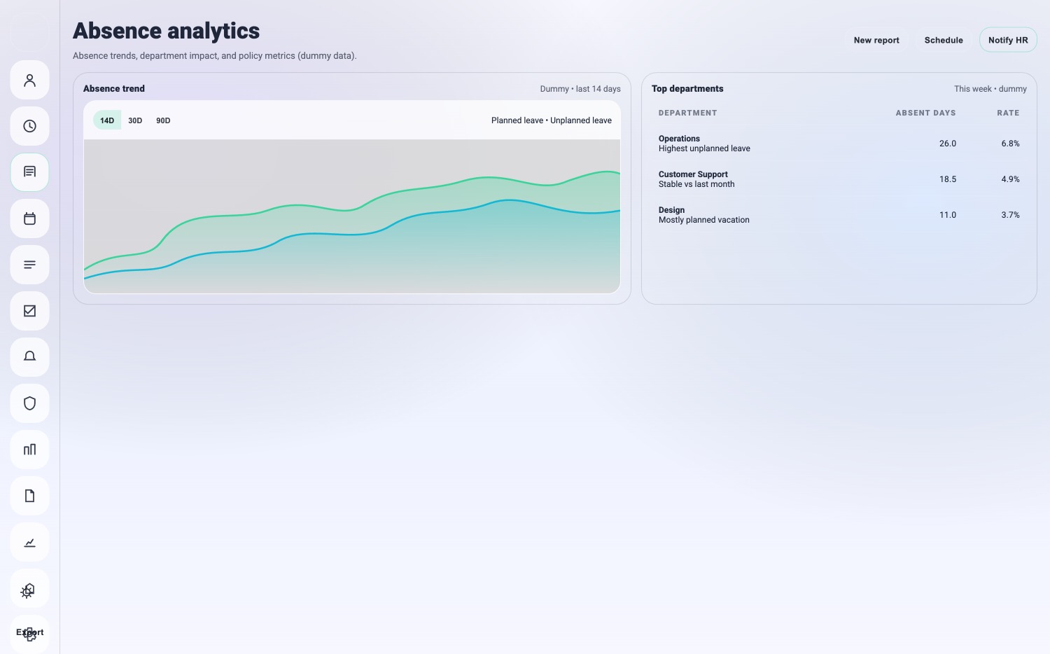This screenshot has width=1050, height=654.
Task: Click the Notify HR button
Action: (x=1008, y=40)
